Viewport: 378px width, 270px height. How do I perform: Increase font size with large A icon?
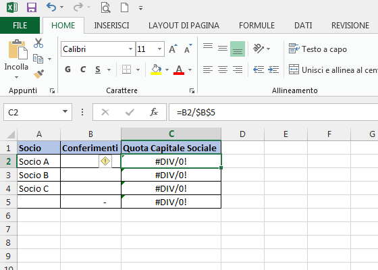click(173, 49)
